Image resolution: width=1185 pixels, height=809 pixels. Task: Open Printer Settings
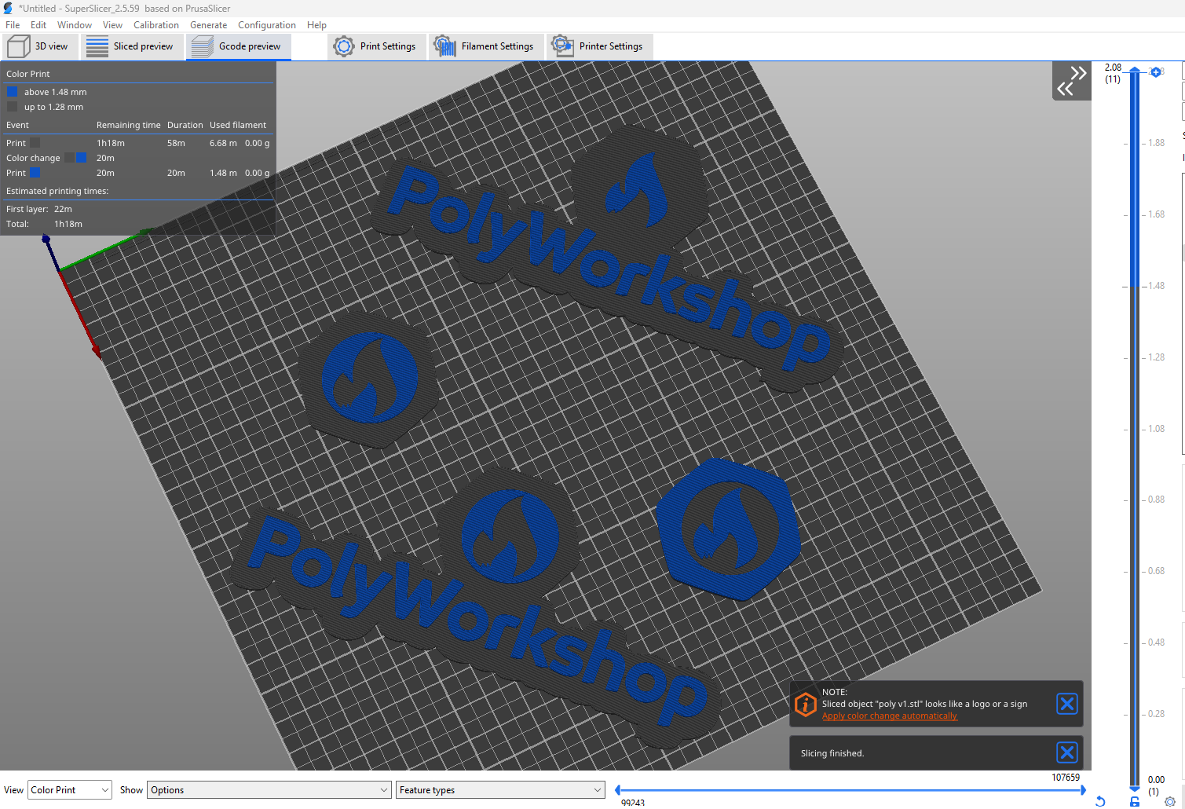[599, 46]
